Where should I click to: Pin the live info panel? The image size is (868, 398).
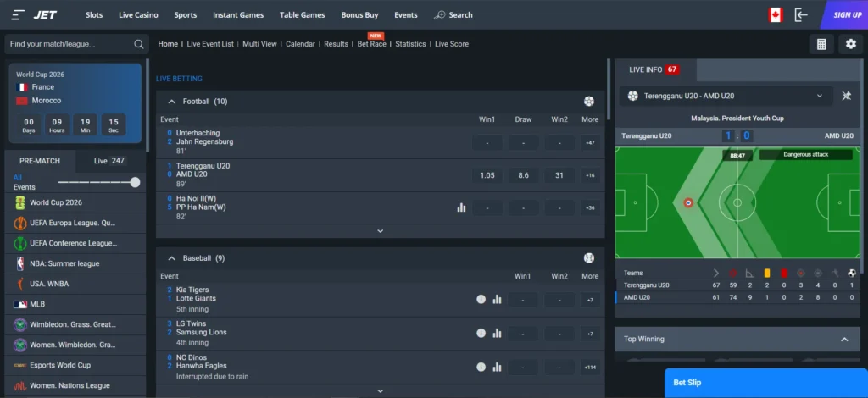pos(847,96)
